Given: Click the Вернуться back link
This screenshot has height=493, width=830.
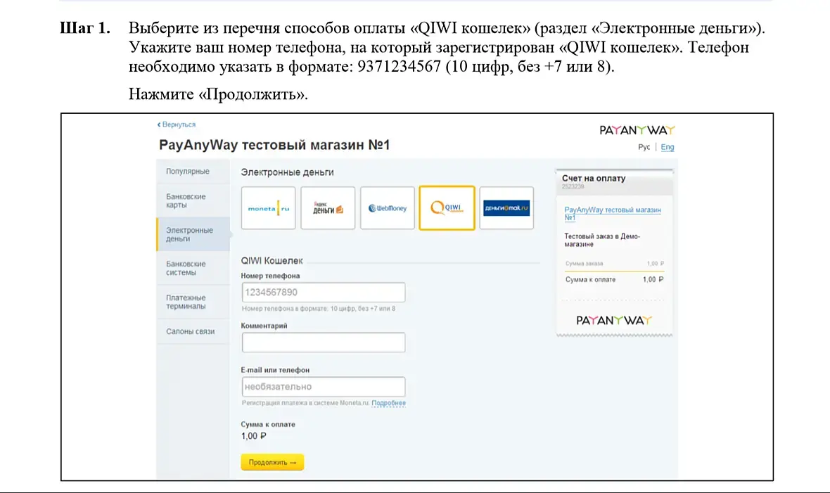Looking at the screenshot, I should click(177, 124).
